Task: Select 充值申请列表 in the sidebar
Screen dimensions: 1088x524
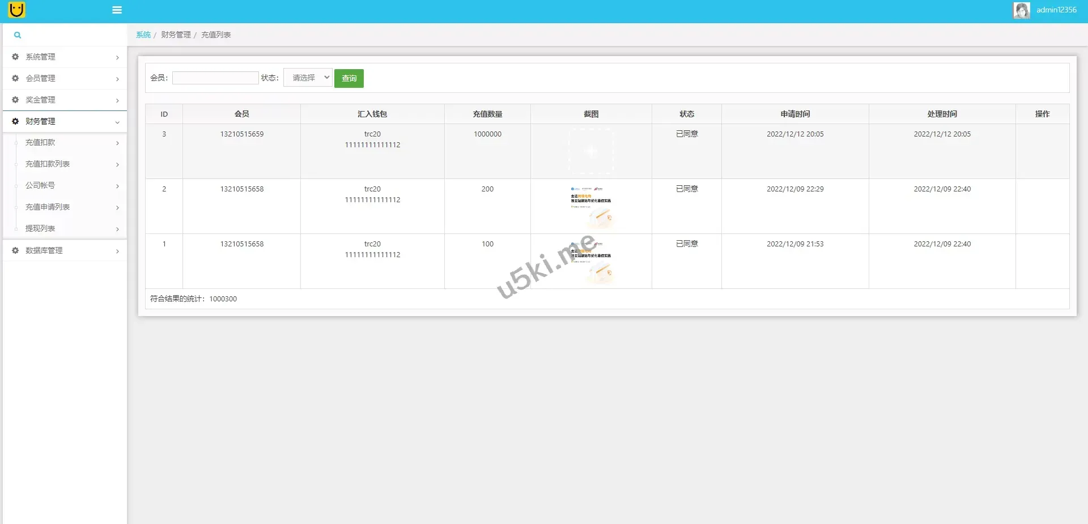Action: 48,207
